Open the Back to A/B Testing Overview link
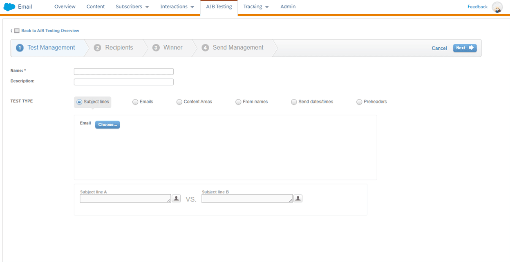Viewport: 510px width, 262px height. (50, 30)
